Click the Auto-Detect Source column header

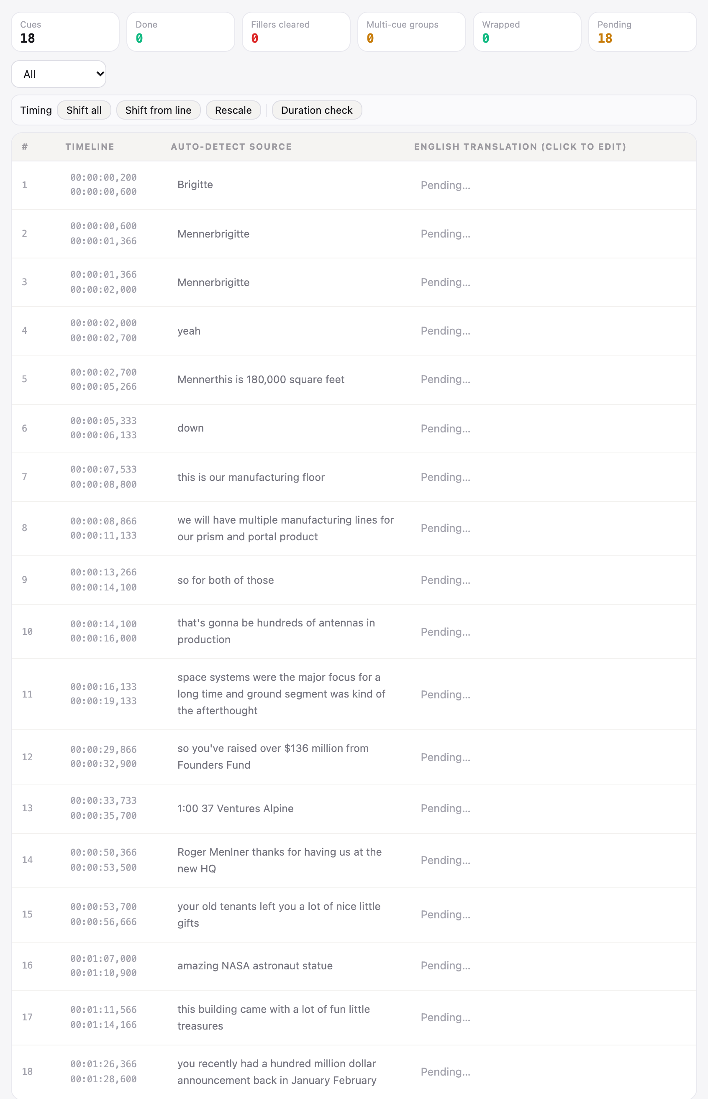click(231, 146)
